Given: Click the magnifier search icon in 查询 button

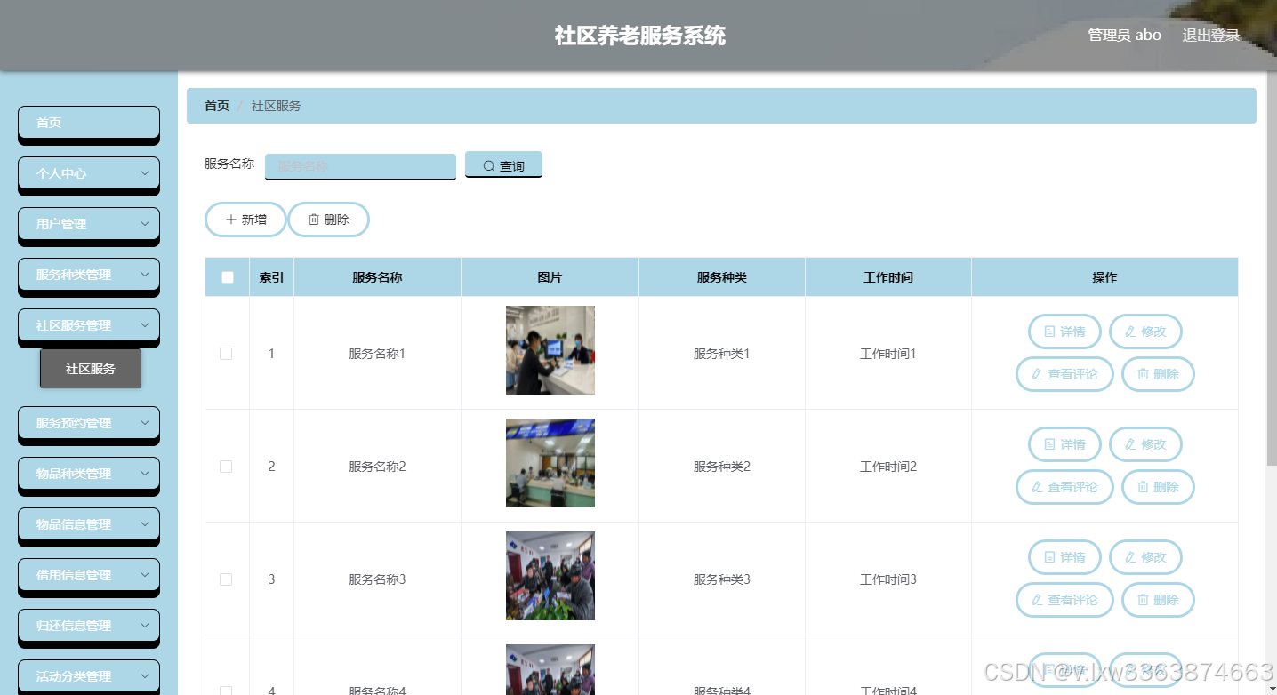Looking at the screenshot, I should (x=487, y=164).
